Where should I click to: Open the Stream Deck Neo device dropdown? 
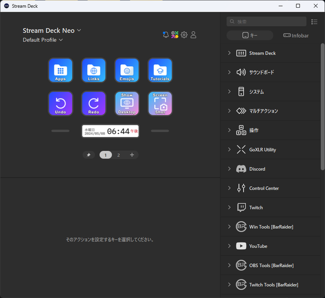point(78,30)
